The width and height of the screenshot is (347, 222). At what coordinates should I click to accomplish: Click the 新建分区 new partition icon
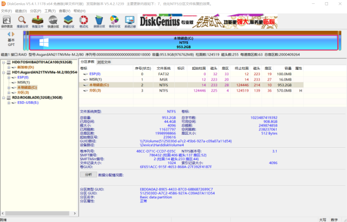(x=68, y=22)
